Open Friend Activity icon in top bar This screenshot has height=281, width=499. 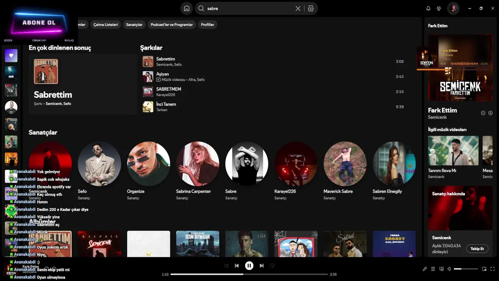pyautogui.click(x=439, y=9)
